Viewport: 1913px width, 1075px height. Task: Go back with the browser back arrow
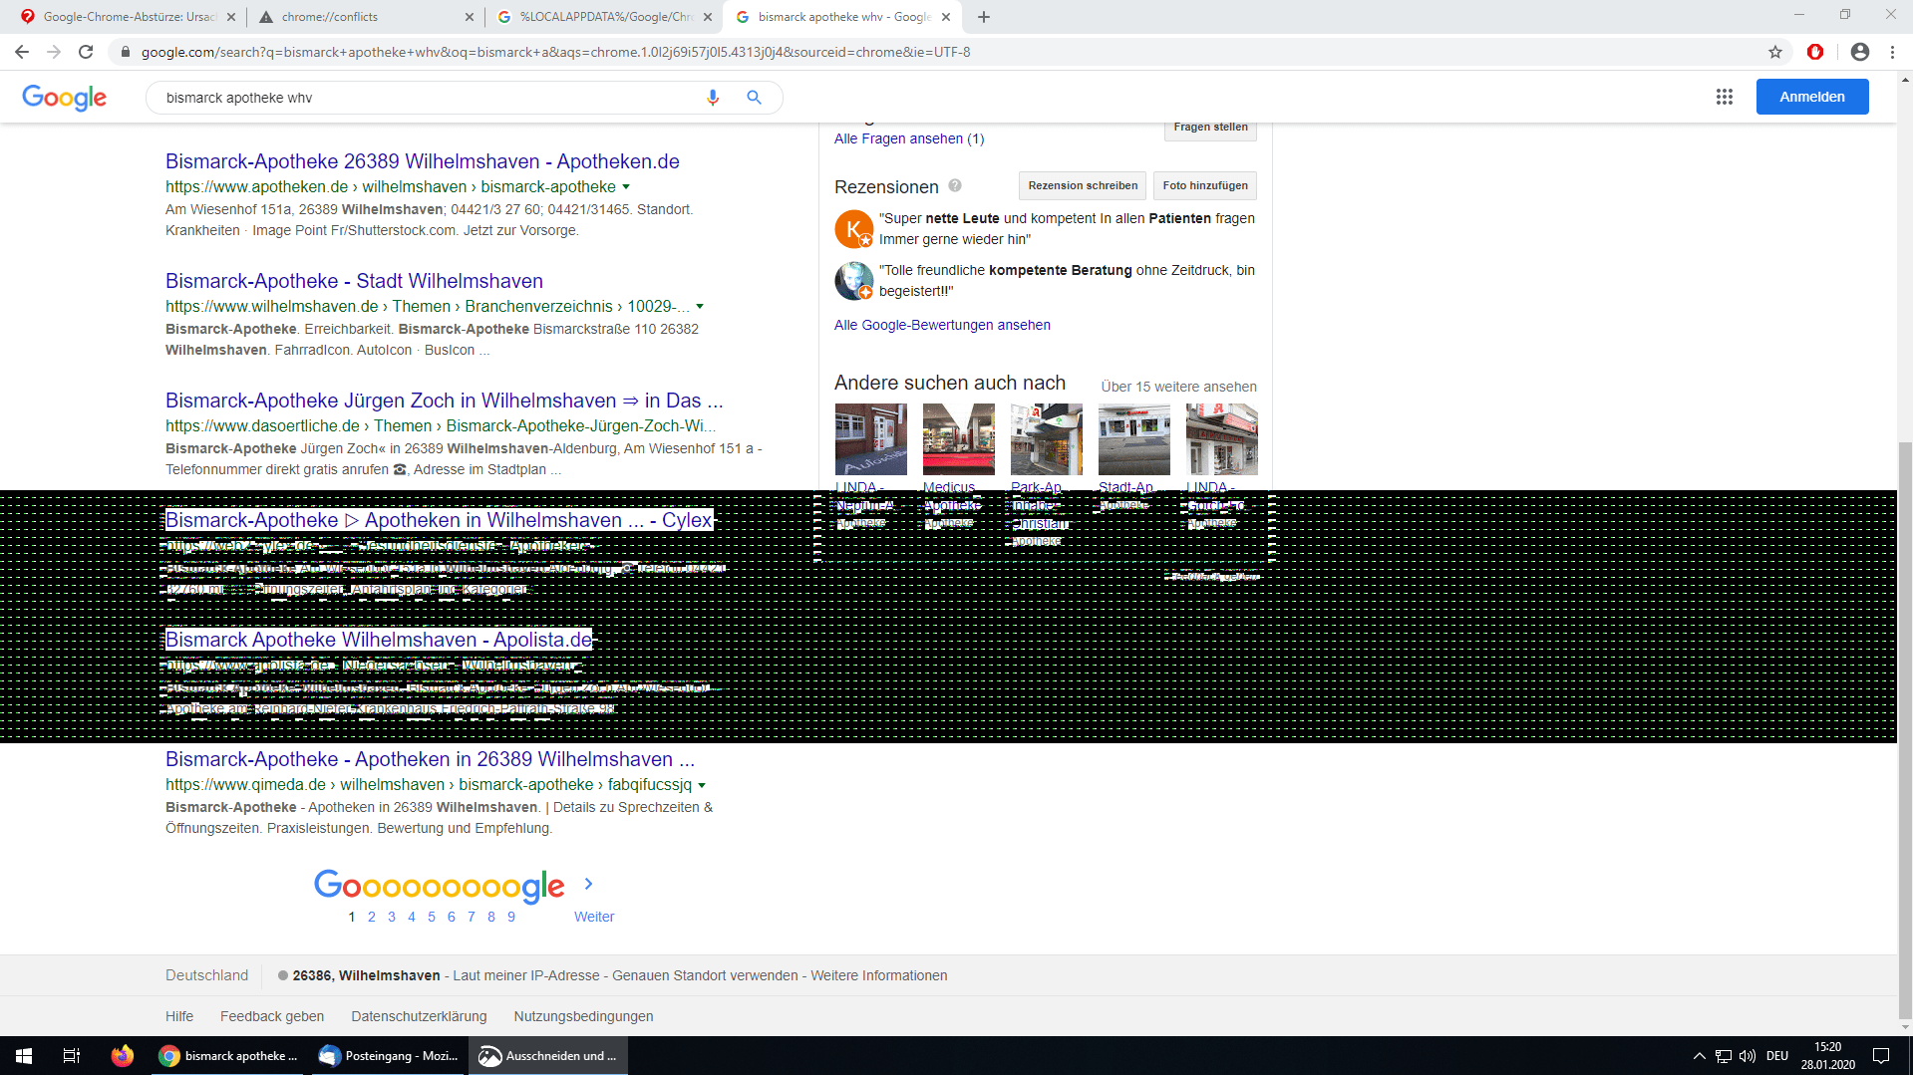coord(22,52)
